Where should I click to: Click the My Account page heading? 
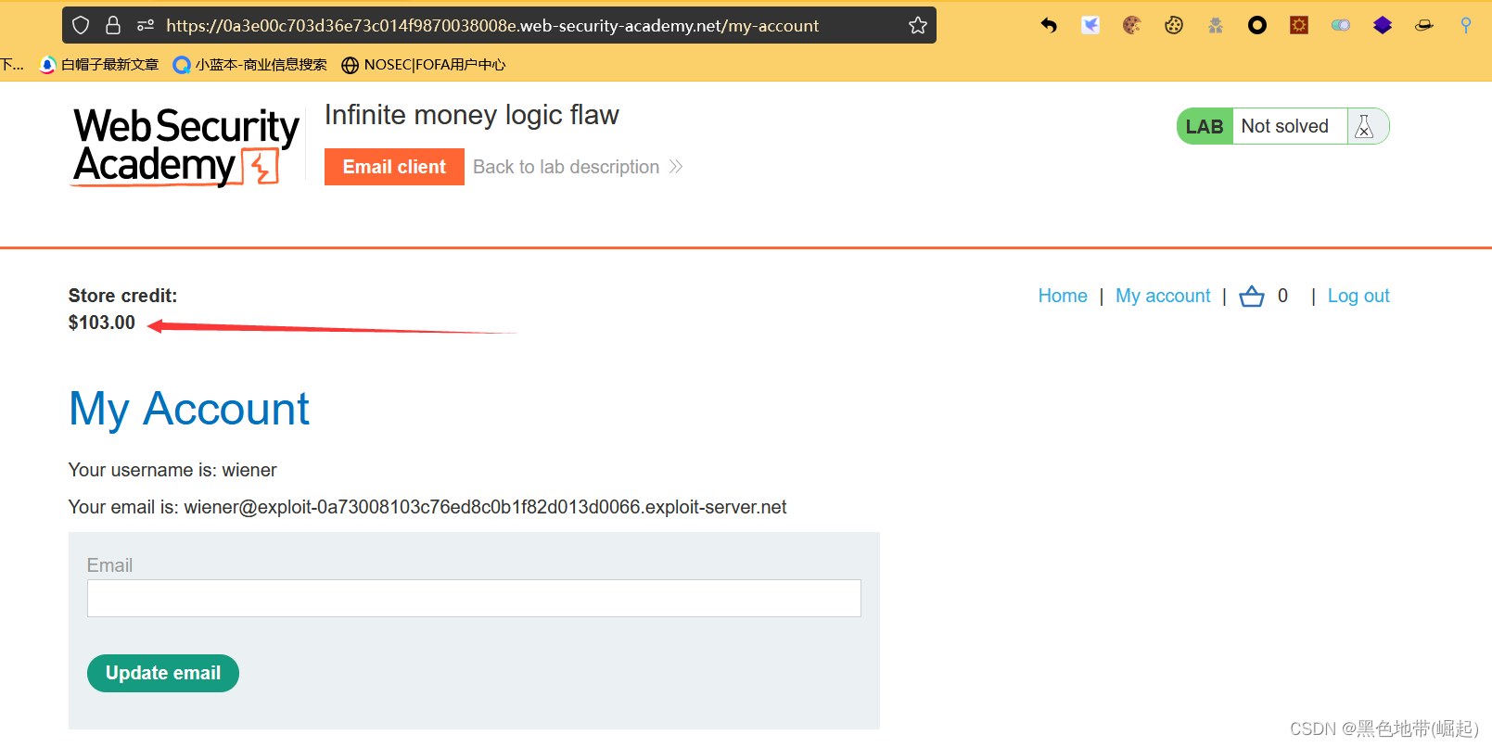(x=189, y=410)
